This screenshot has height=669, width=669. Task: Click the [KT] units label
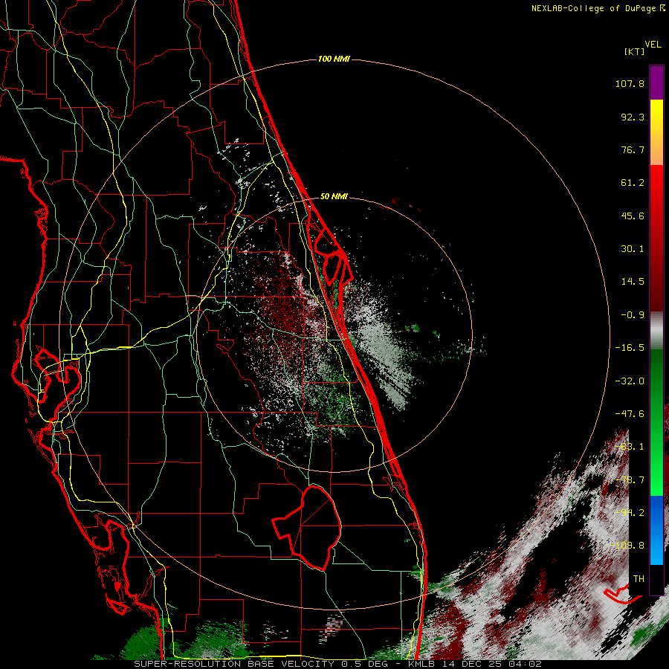tap(634, 51)
